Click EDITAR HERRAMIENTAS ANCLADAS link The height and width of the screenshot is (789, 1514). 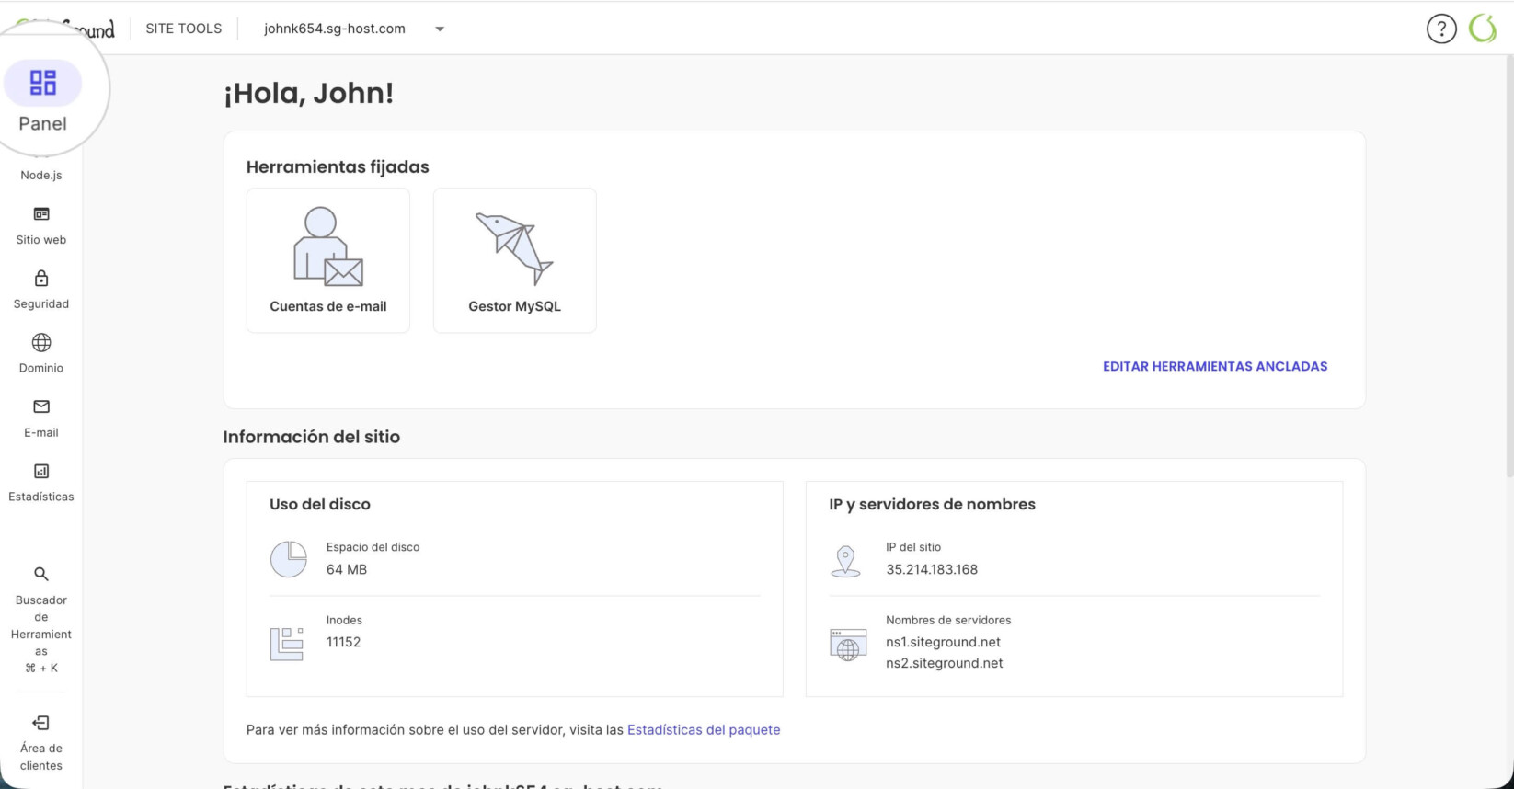point(1215,366)
